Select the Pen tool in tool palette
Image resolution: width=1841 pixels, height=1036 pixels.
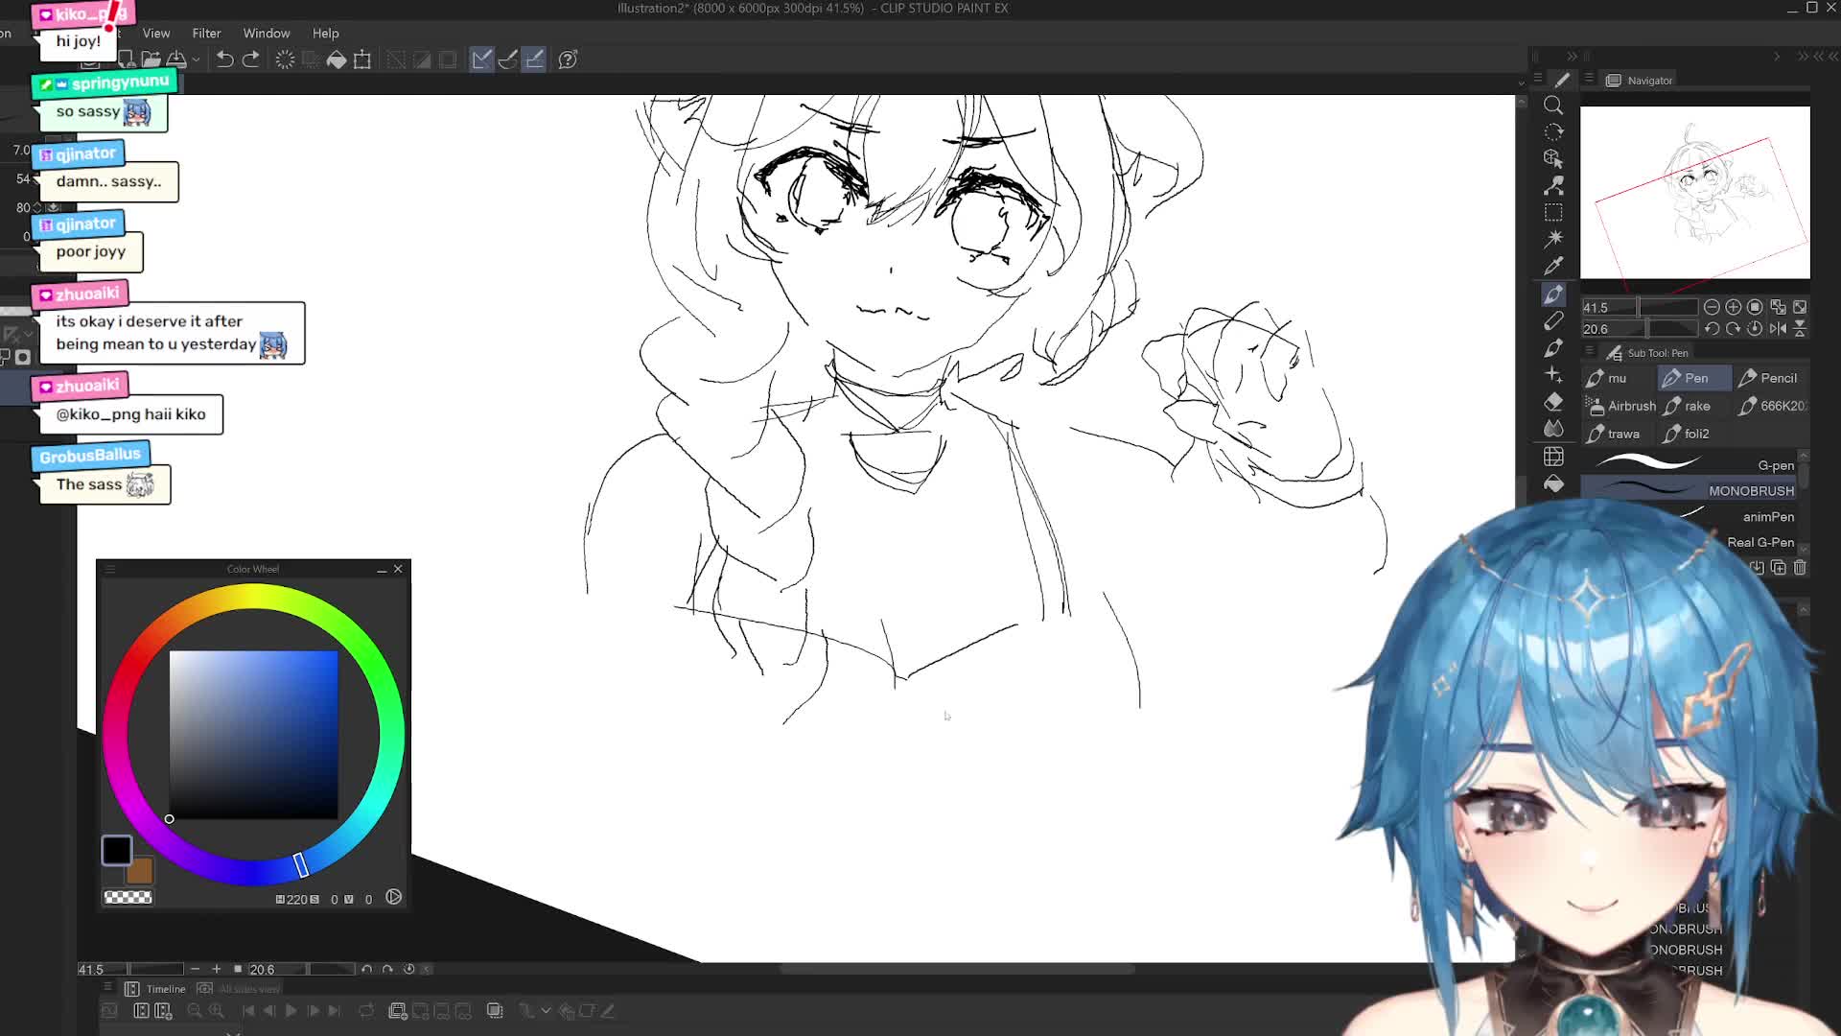click(x=1553, y=294)
